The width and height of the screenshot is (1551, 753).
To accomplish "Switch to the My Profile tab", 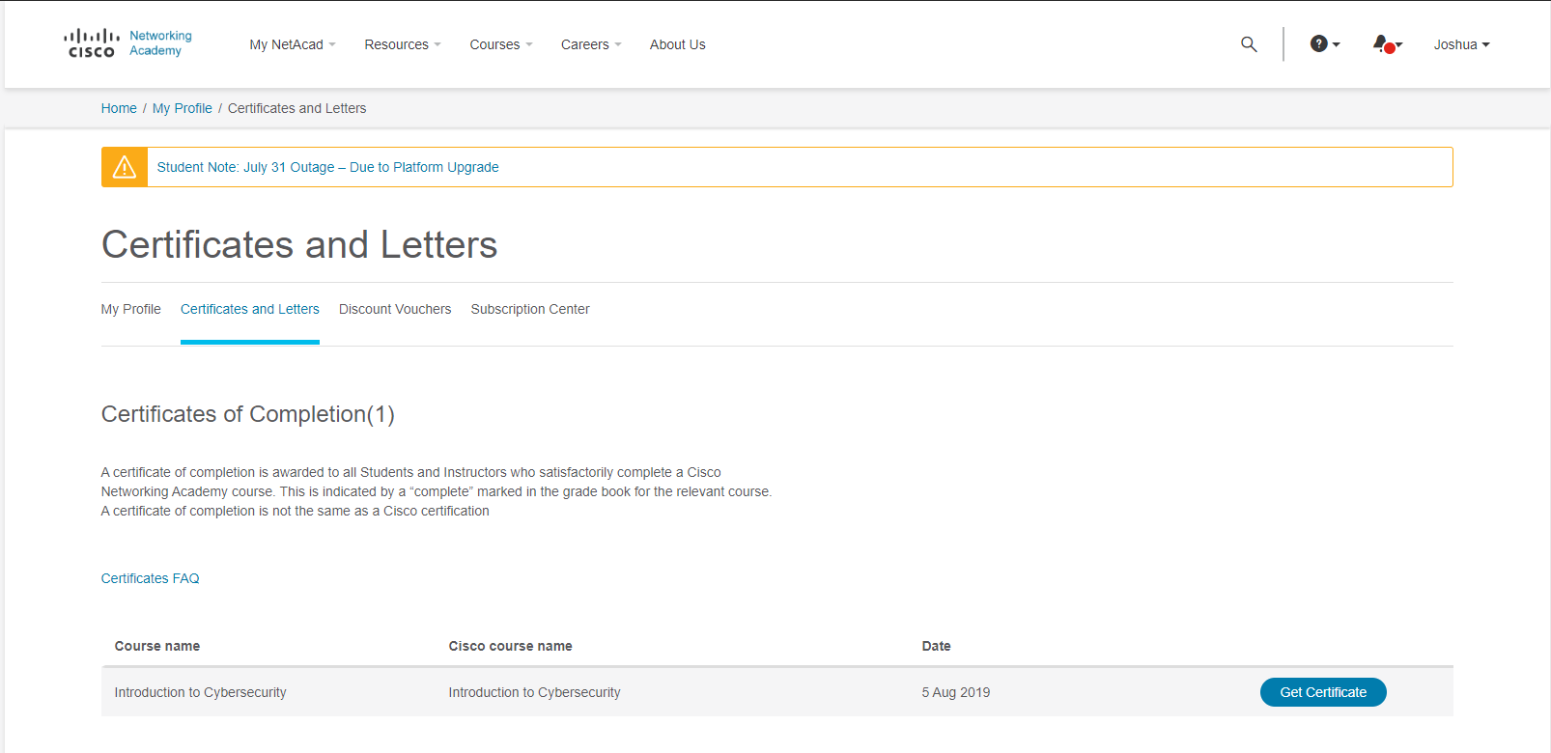I will (131, 309).
